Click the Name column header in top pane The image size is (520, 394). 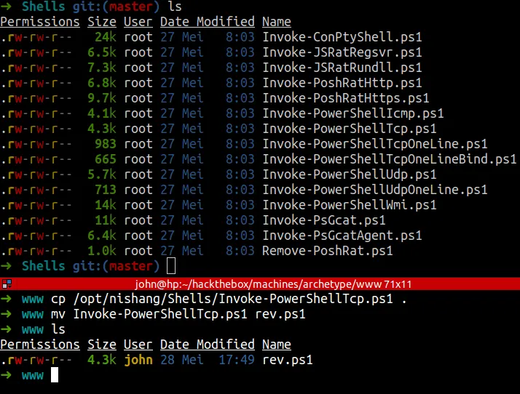[x=276, y=22]
